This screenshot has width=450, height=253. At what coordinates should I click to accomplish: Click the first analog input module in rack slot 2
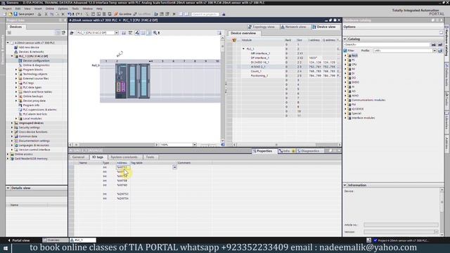click(x=132, y=82)
